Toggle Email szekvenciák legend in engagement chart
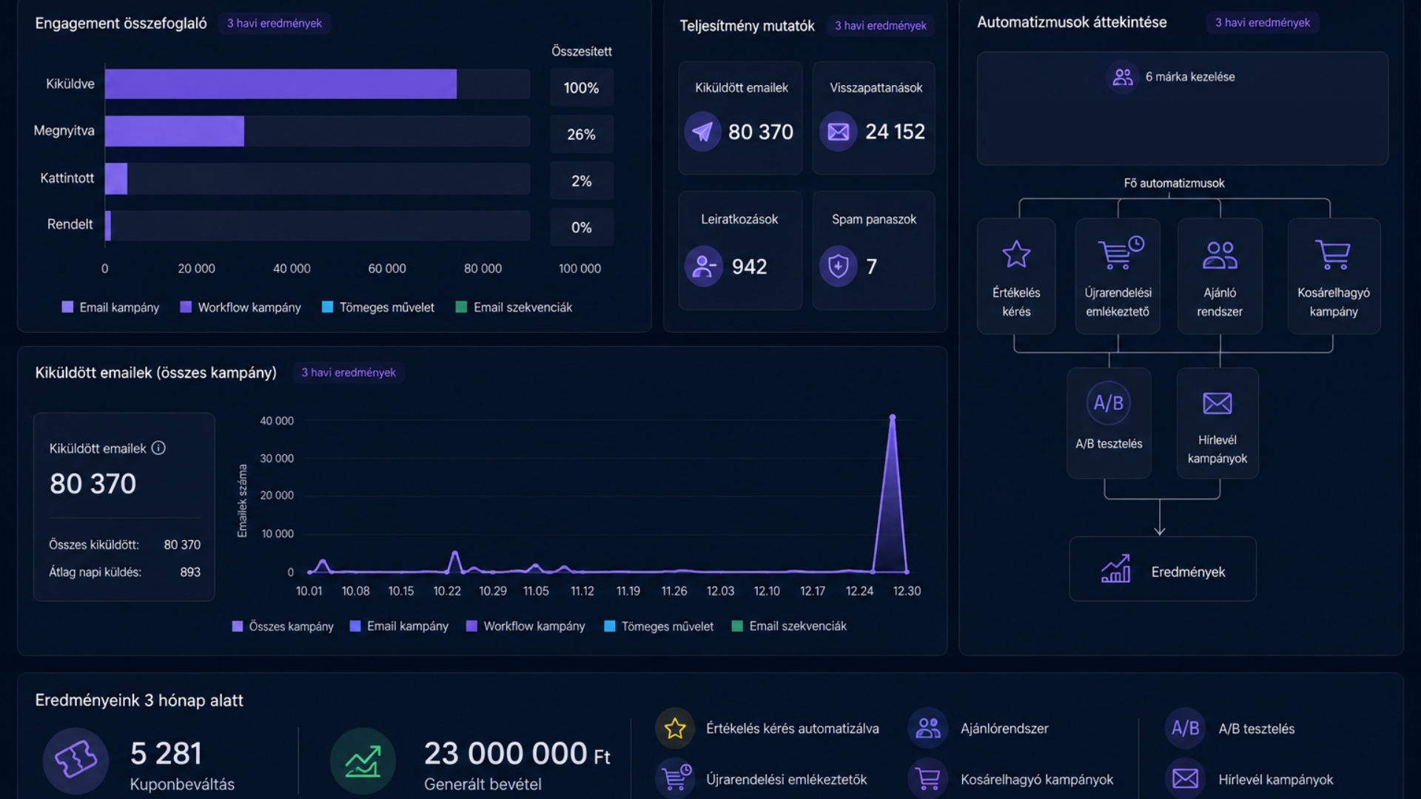Image resolution: width=1421 pixels, height=799 pixels. click(x=514, y=308)
